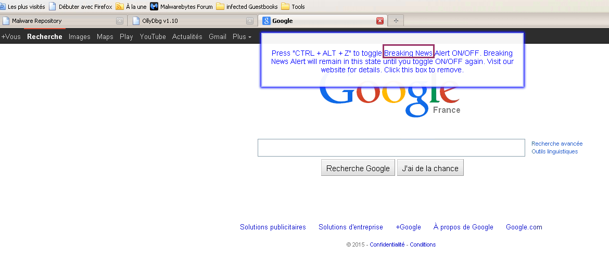Open a new tab with the plus button
Image resolution: width=609 pixels, height=271 pixels.
click(396, 21)
